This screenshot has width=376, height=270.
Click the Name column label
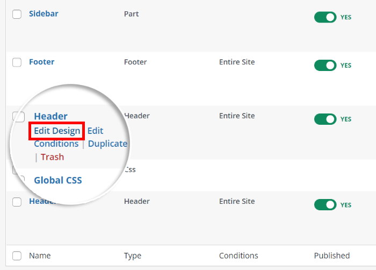(x=40, y=255)
